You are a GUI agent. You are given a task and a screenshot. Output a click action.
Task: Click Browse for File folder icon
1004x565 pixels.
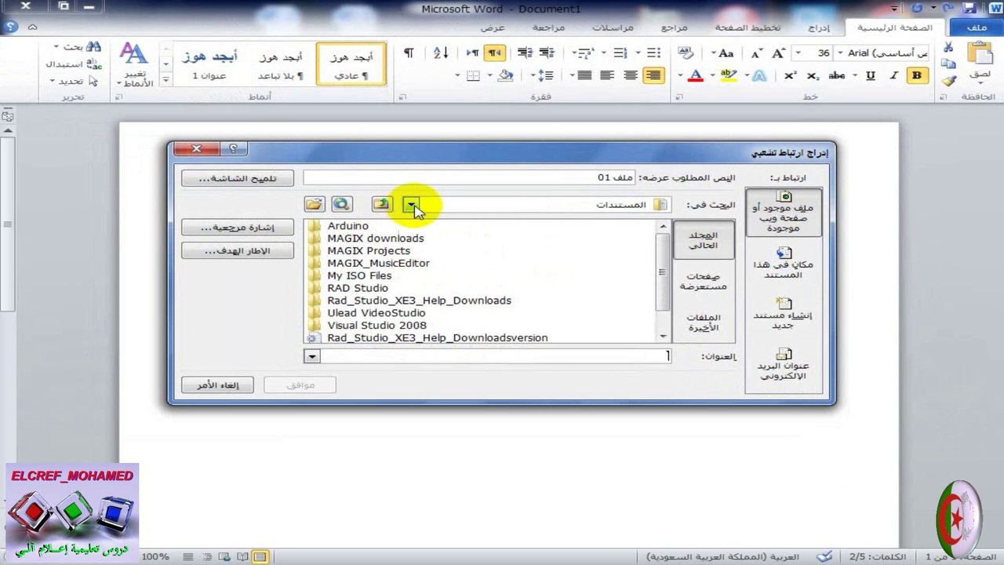pos(314,205)
